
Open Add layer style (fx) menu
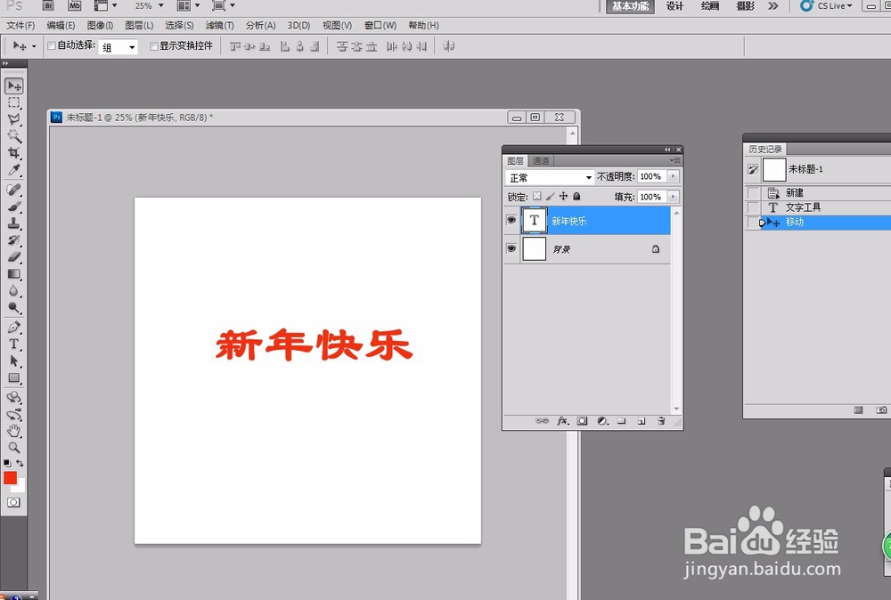(x=562, y=419)
